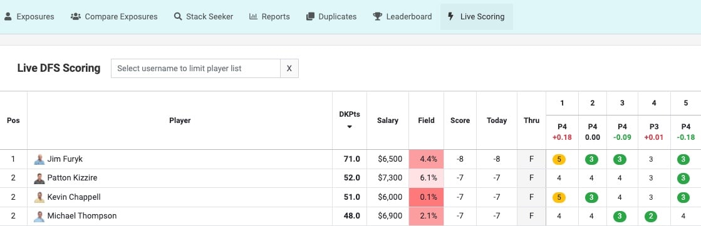701x226 pixels.
Task: Click Jim Furyk's player avatar
Action: [39, 159]
